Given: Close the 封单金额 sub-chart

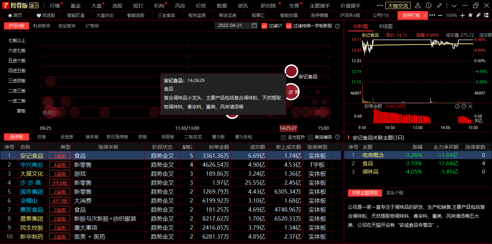Looking at the screenshot, I should pyautogui.click(x=470, y=106).
